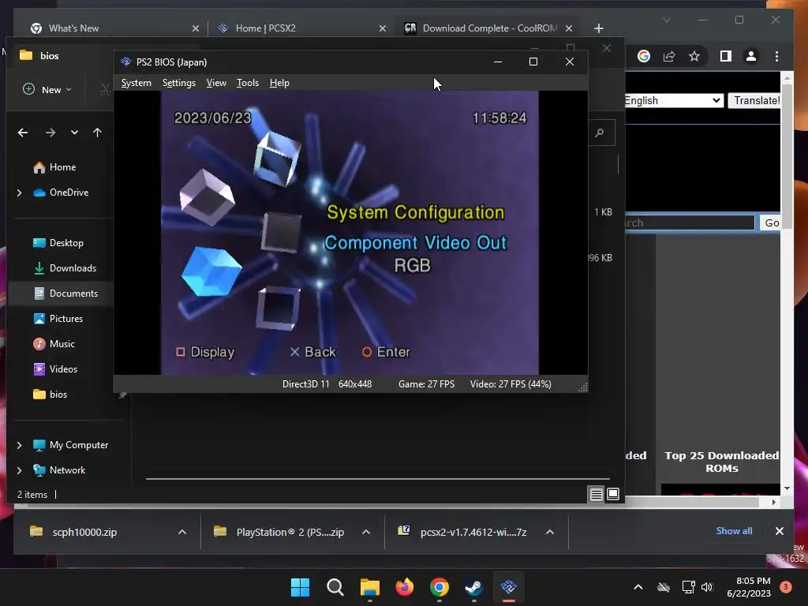Open Documents in Explorer sidebar
The height and width of the screenshot is (606, 808).
point(73,294)
